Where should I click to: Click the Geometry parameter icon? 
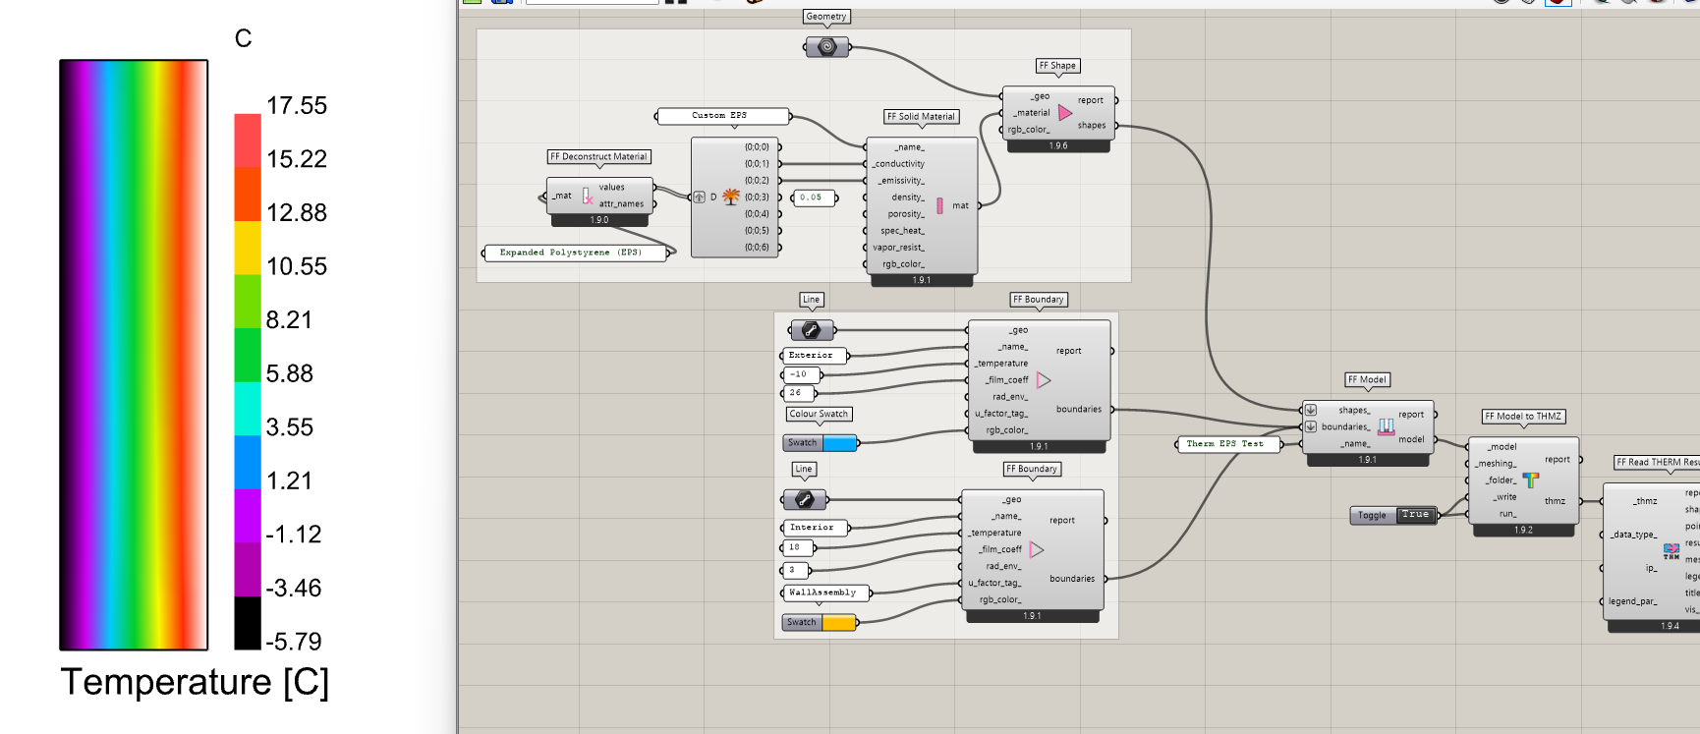coord(826,47)
